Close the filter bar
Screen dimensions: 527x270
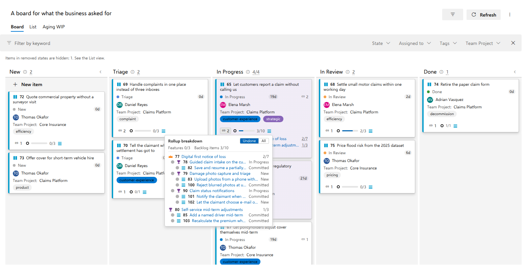(513, 43)
